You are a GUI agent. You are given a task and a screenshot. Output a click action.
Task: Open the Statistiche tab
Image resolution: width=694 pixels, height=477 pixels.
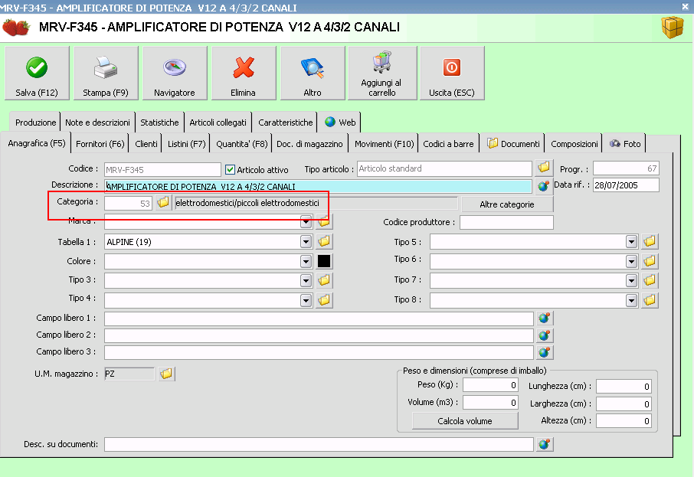[159, 123]
